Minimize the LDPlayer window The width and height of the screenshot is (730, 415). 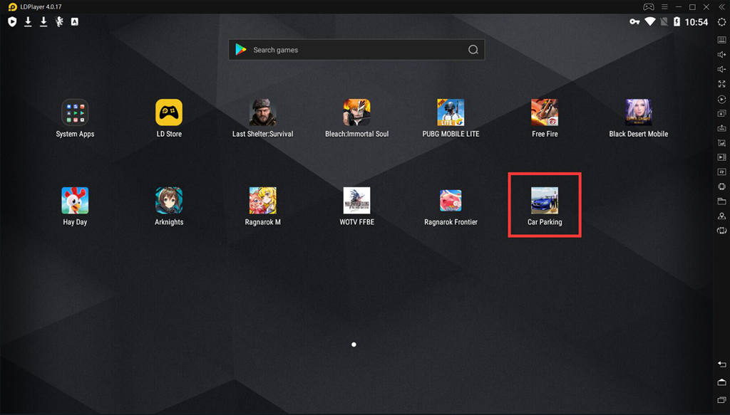tap(679, 7)
